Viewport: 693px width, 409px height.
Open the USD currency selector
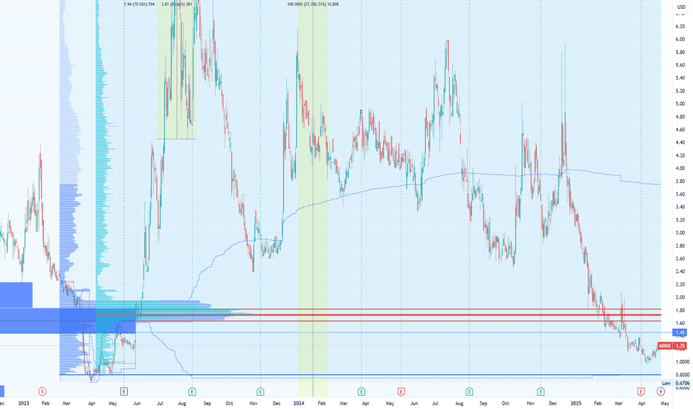click(x=681, y=7)
